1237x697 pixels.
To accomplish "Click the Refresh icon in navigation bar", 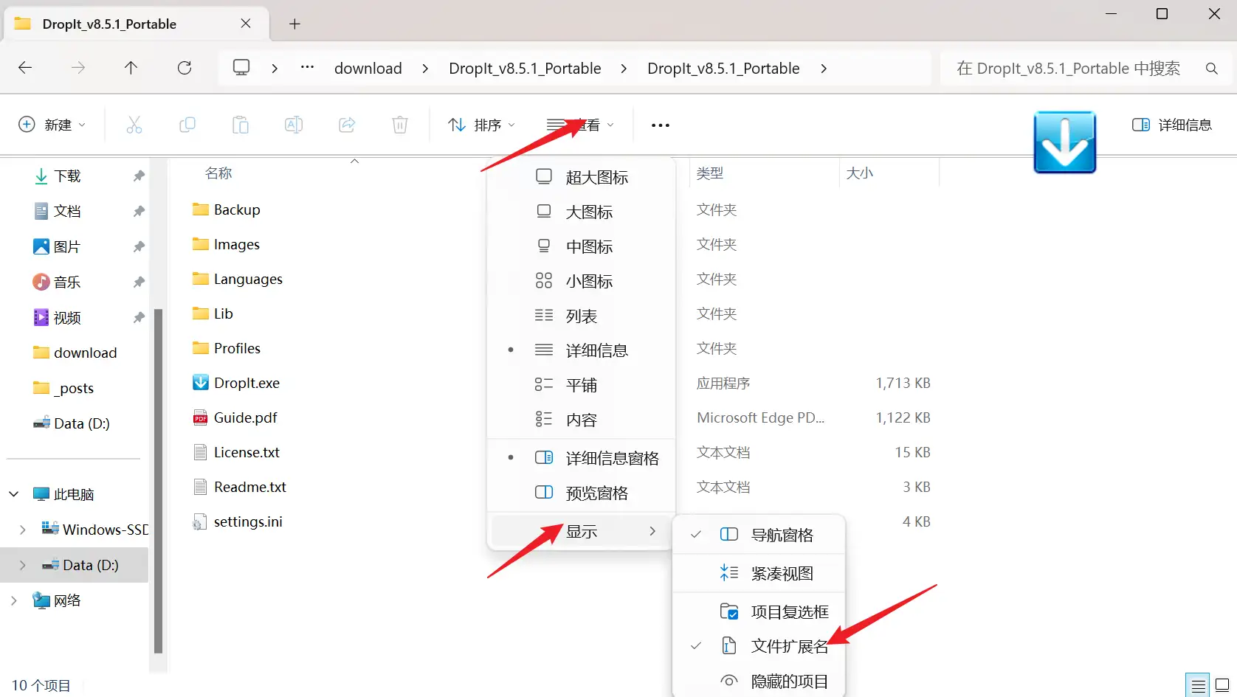I will (185, 68).
